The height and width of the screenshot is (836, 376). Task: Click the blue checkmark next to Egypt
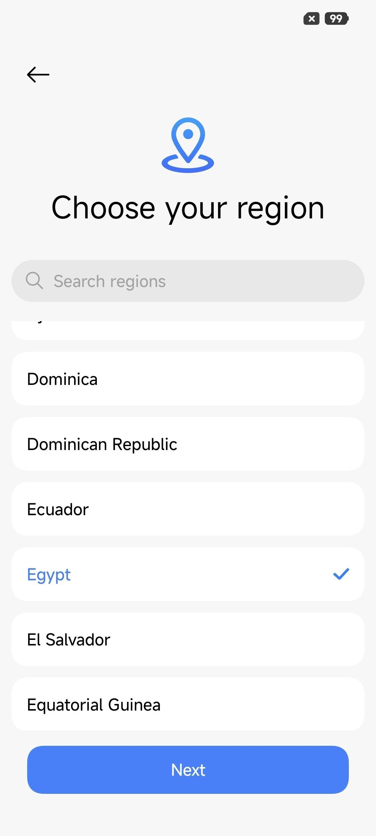point(341,574)
